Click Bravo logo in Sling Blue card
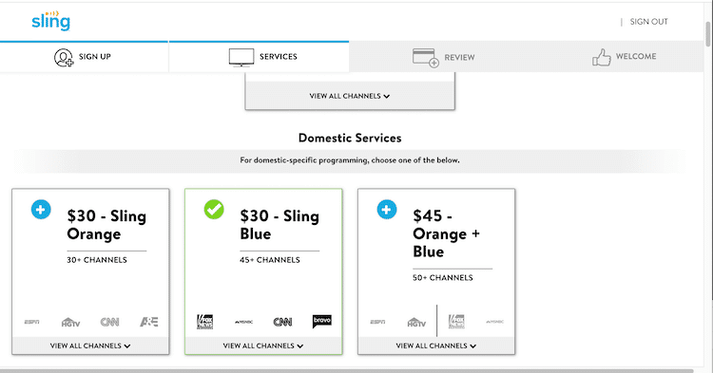The width and height of the screenshot is (713, 373). pyautogui.click(x=322, y=321)
